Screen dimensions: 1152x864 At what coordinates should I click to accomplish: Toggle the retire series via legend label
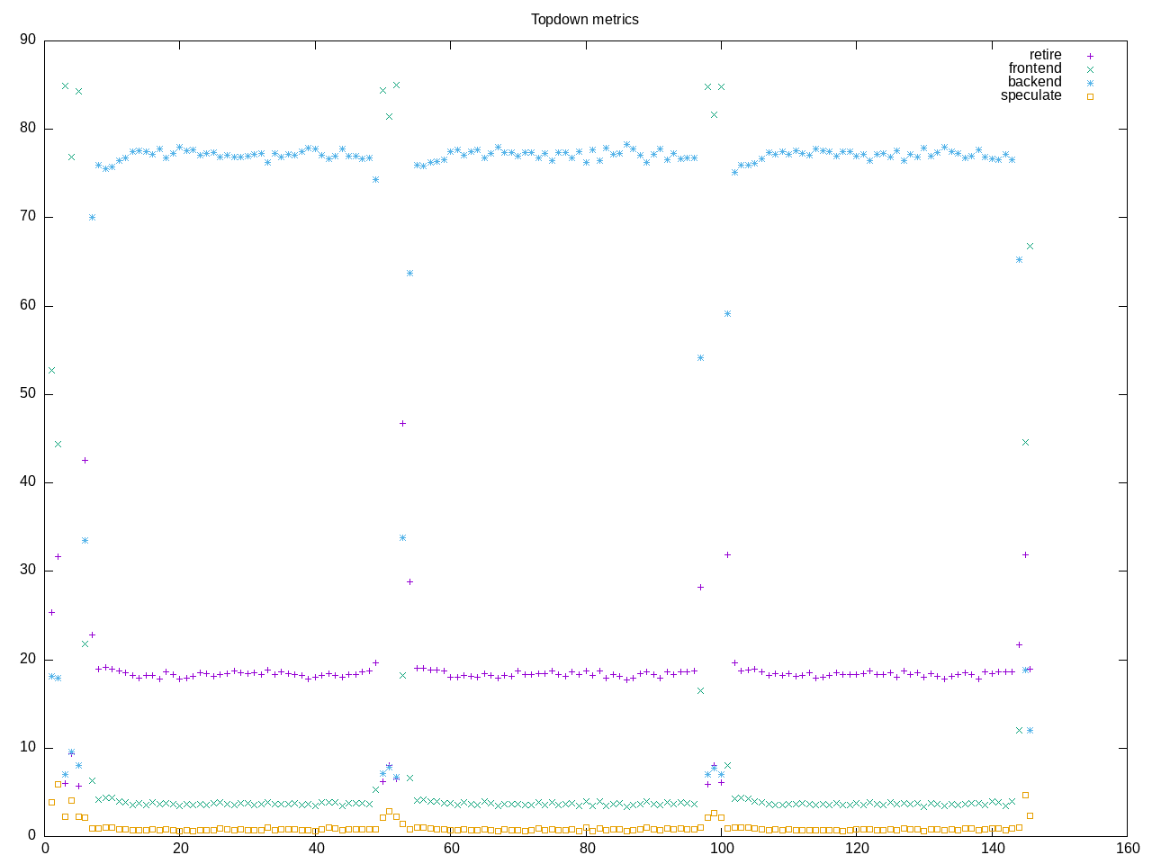[x=1045, y=55]
